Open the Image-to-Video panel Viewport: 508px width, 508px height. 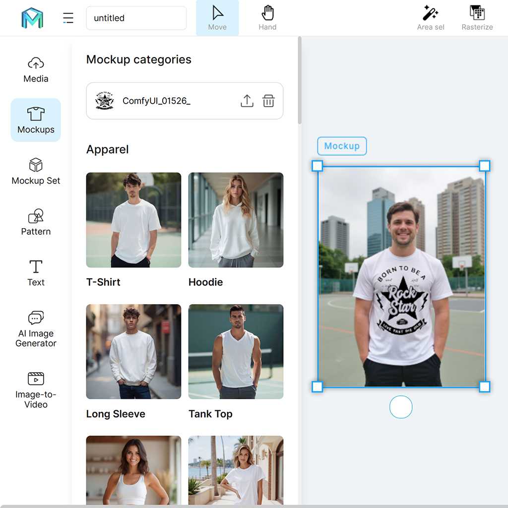(x=36, y=390)
